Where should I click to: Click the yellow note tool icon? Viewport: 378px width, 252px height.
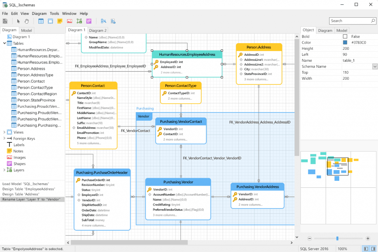tap(60, 21)
